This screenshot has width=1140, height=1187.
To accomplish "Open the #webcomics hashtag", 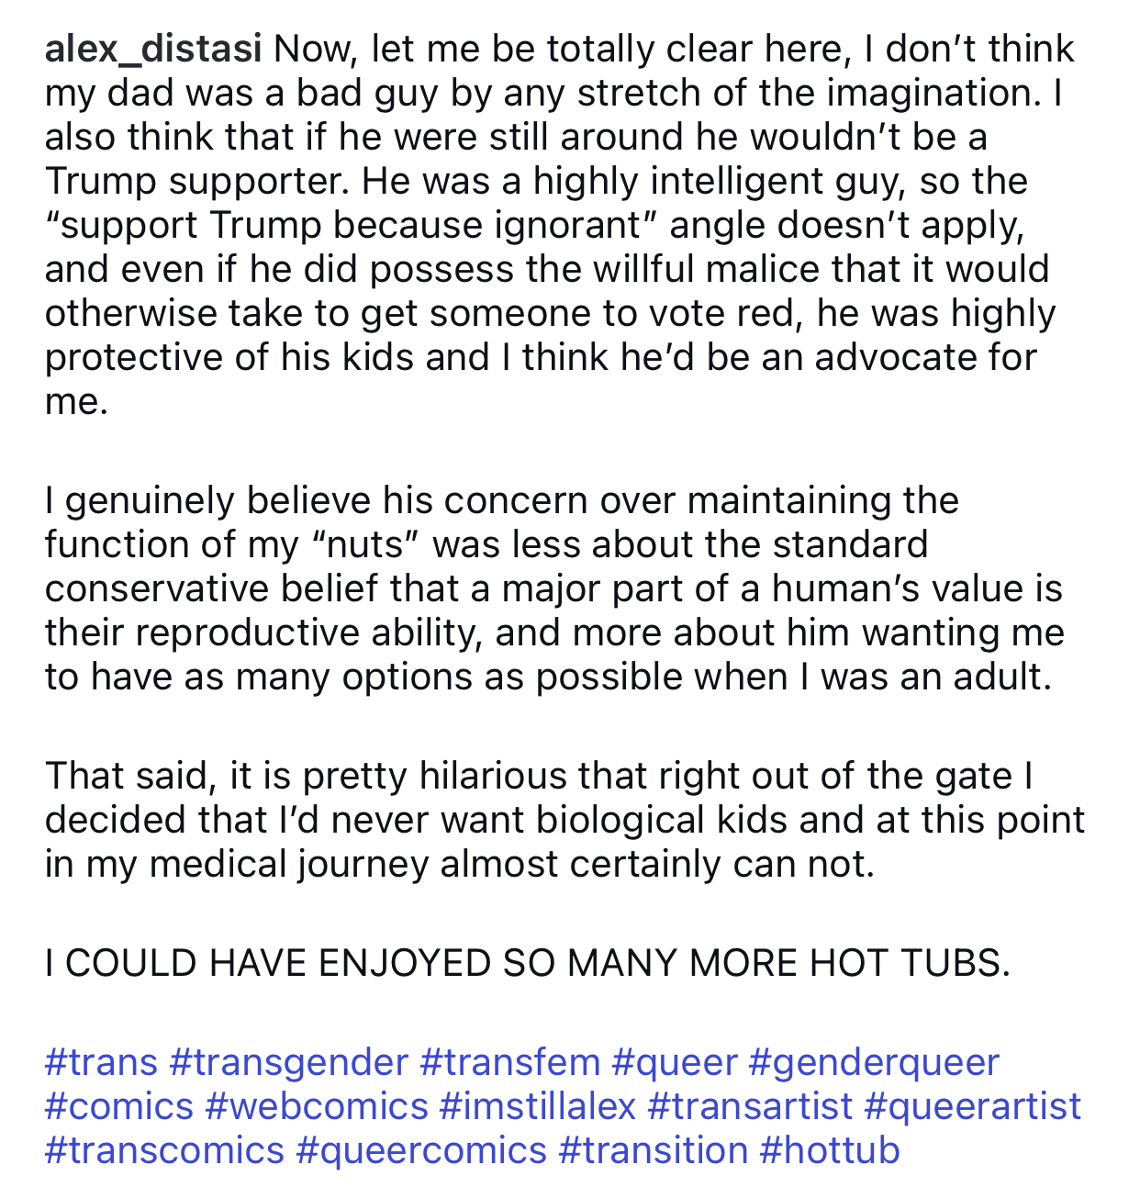I will click(317, 1106).
